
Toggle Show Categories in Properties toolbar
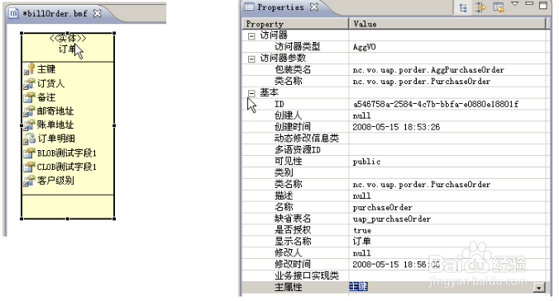coord(463,7)
